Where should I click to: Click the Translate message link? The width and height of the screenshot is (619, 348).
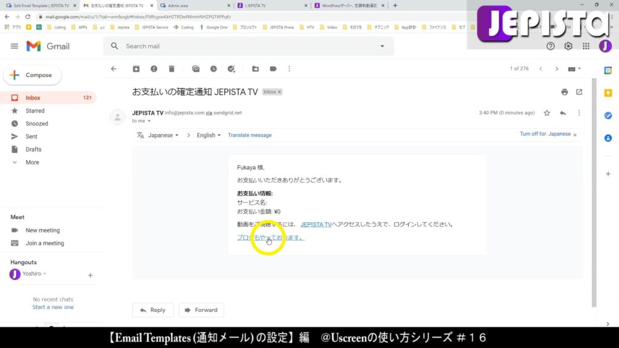point(250,135)
